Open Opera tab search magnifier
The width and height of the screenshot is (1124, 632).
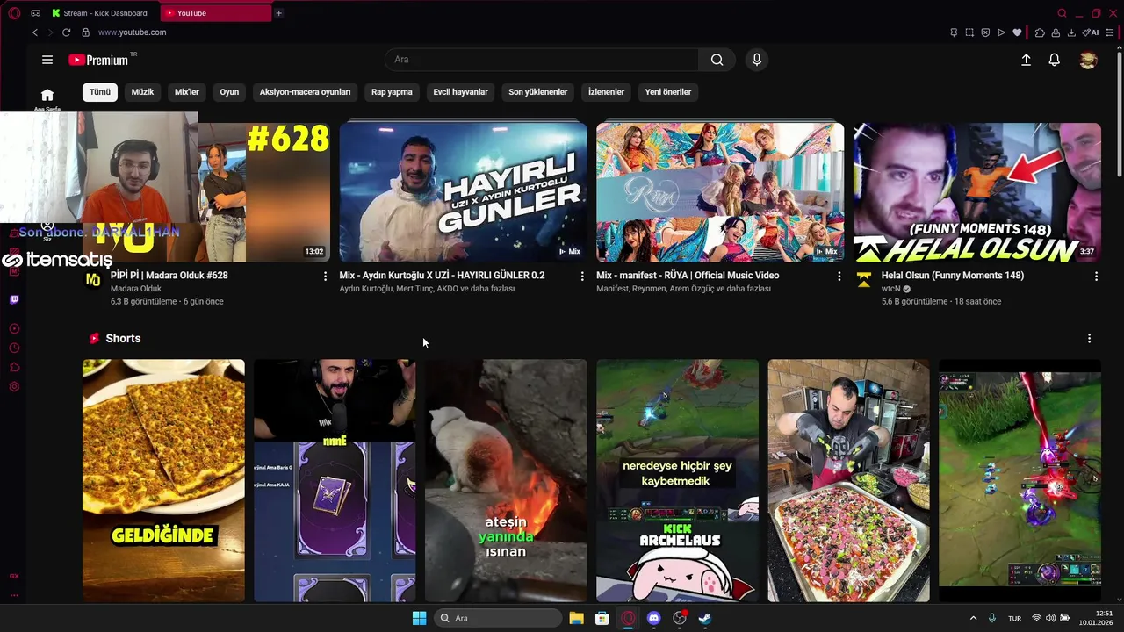click(1062, 13)
